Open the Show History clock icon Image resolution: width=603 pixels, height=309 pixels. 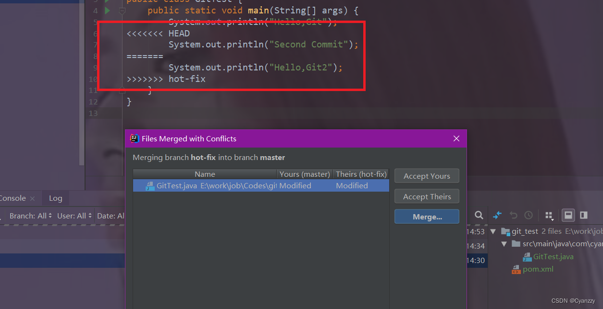coord(528,215)
